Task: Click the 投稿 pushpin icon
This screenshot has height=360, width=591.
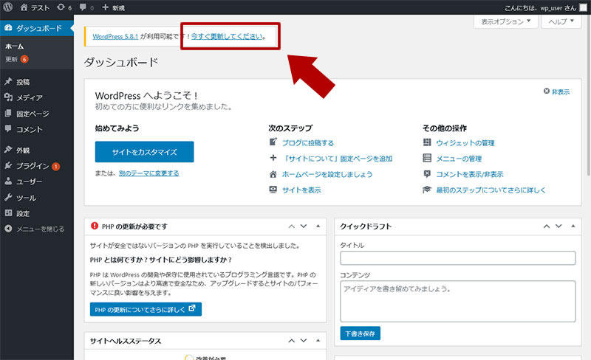Action: [8, 81]
